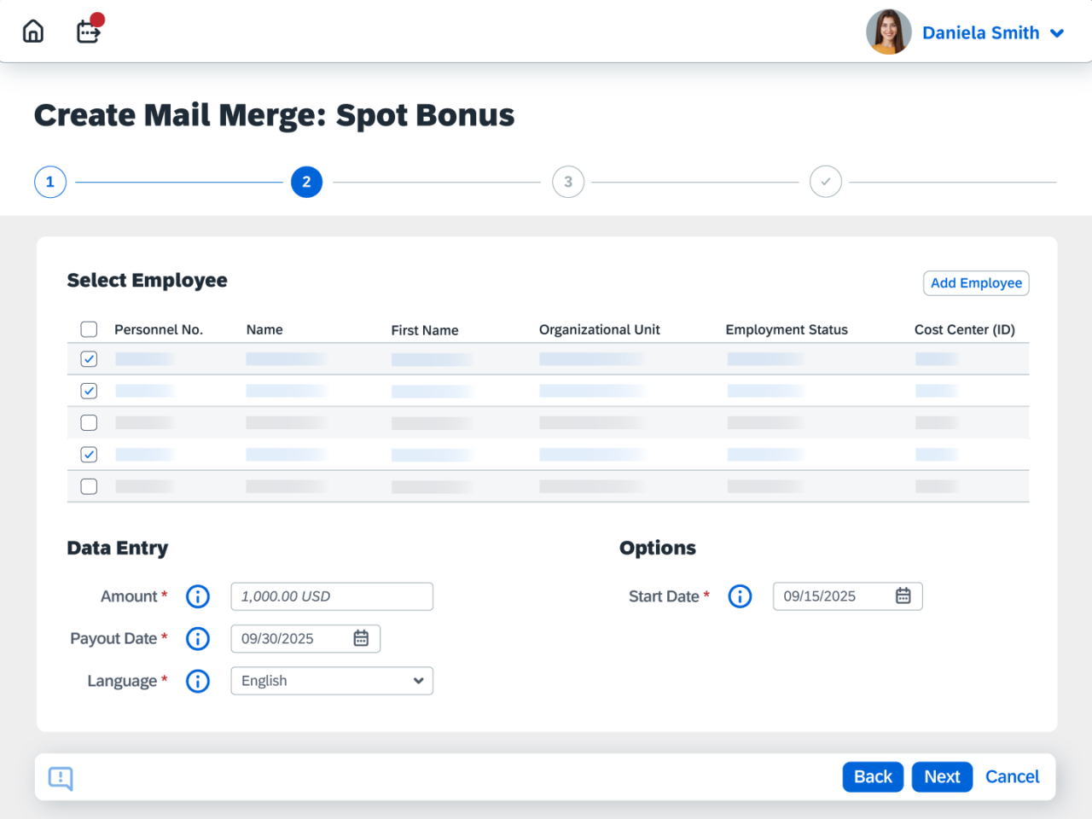Open the calendar notifications icon
The height and width of the screenshot is (819, 1092).
pos(89,32)
